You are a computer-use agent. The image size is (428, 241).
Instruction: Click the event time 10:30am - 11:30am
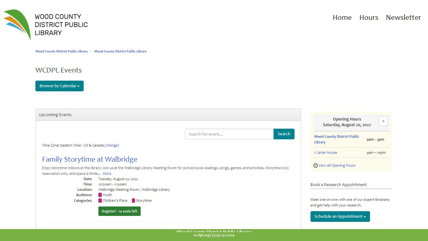(112, 184)
